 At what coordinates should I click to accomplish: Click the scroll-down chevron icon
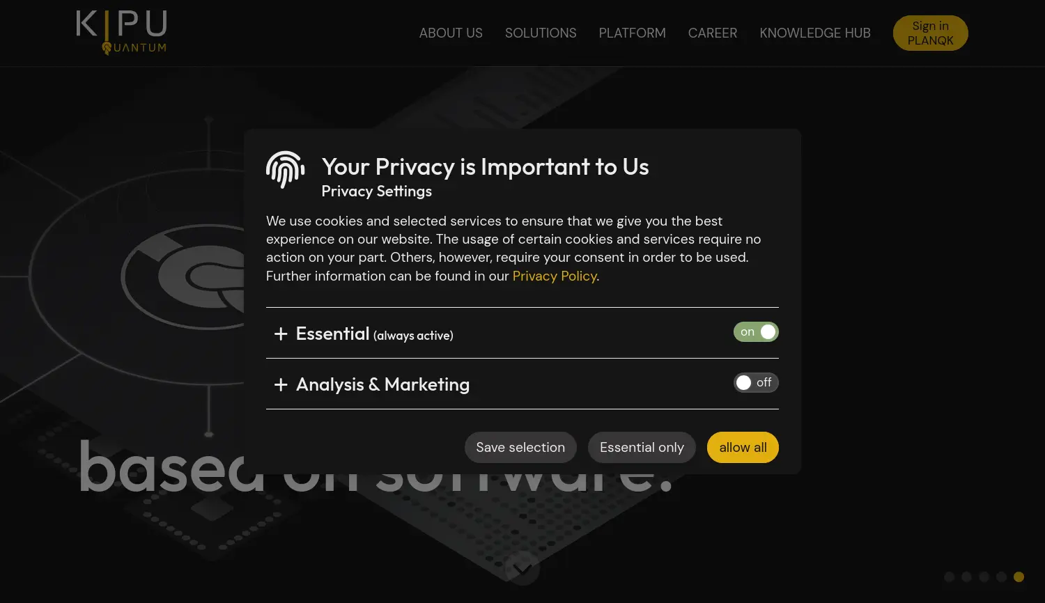[522, 568]
